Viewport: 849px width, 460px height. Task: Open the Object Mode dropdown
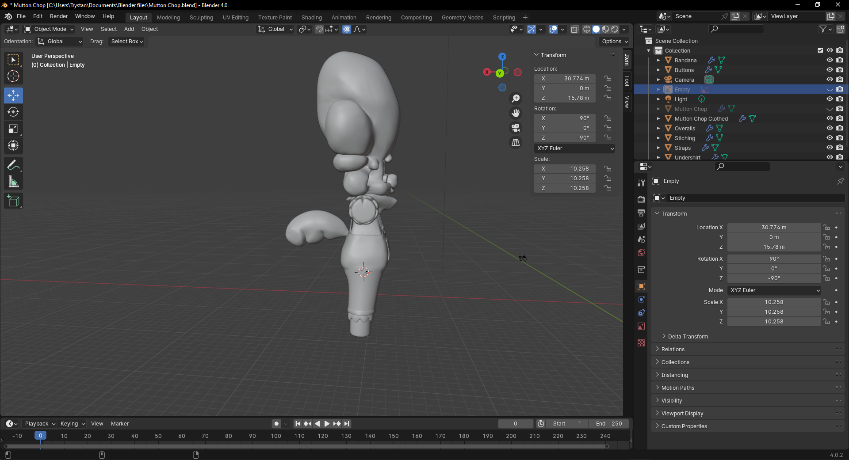[49, 29]
